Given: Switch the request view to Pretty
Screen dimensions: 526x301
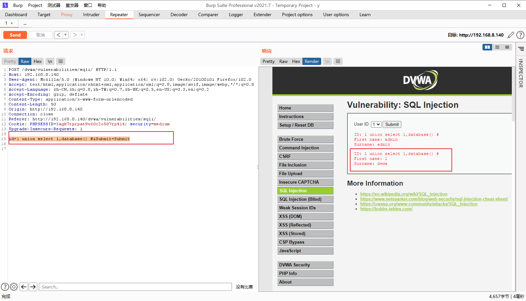Looking at the screenshot, I should [x=10, y=61].
